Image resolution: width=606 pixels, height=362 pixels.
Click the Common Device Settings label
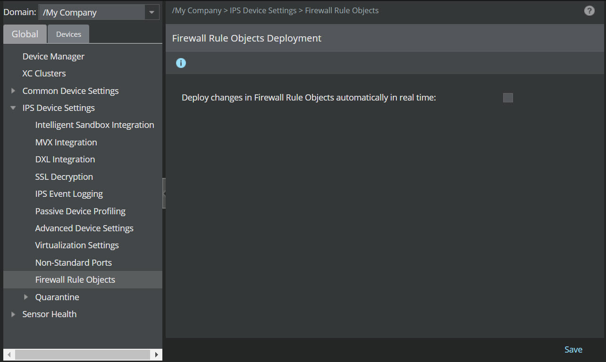click(71, 91)
